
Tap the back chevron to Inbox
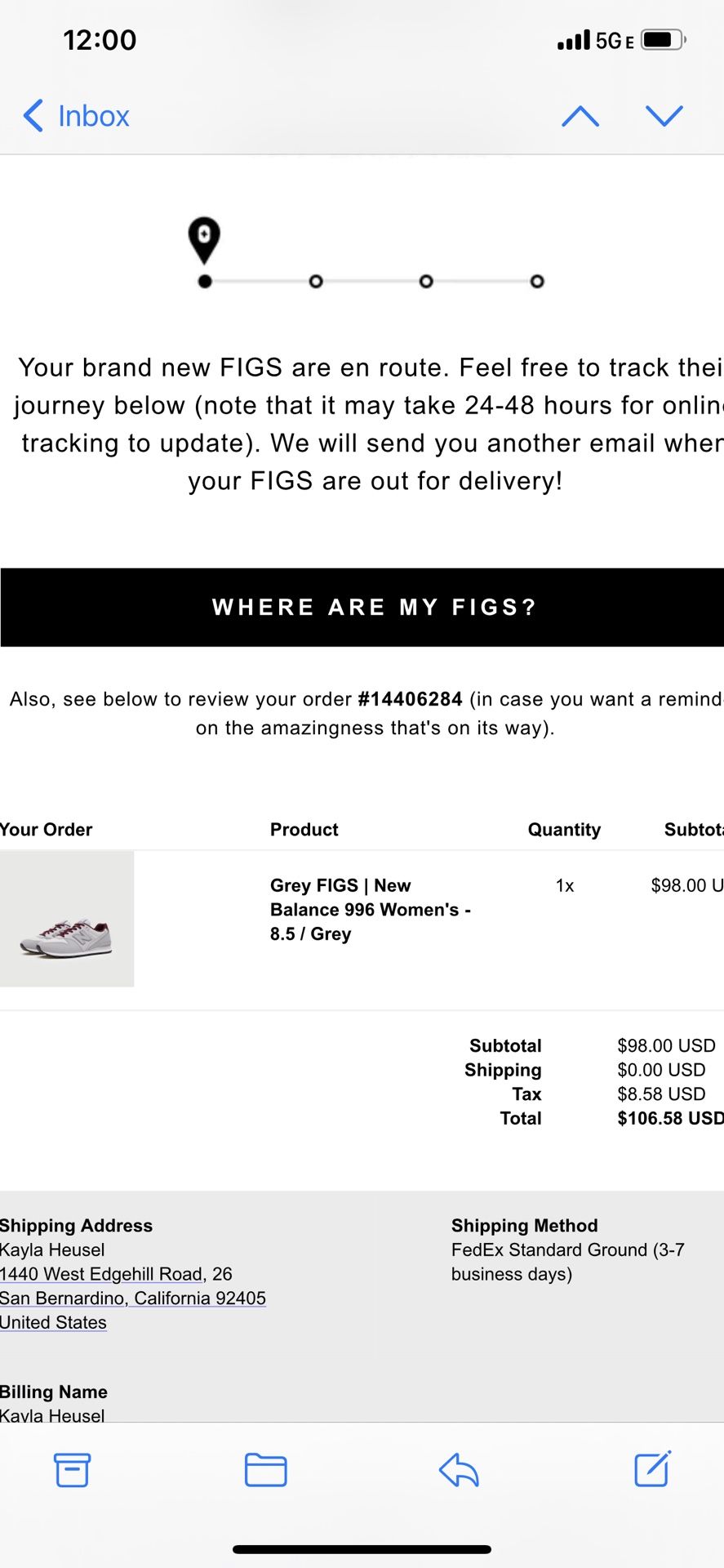[33, 116]
